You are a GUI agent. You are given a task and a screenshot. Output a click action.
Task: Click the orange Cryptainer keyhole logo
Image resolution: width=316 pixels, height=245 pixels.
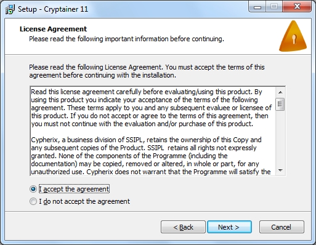coord(293,36)
